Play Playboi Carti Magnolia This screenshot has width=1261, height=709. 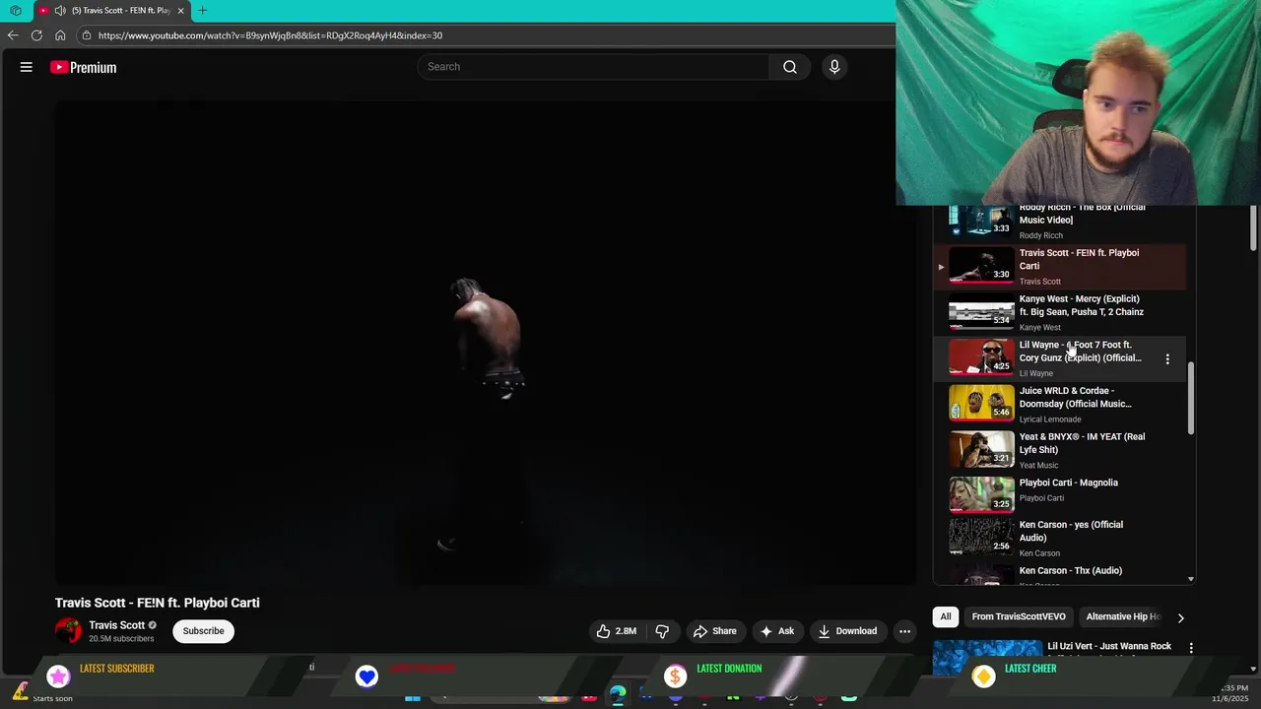tap(1061, 495)
